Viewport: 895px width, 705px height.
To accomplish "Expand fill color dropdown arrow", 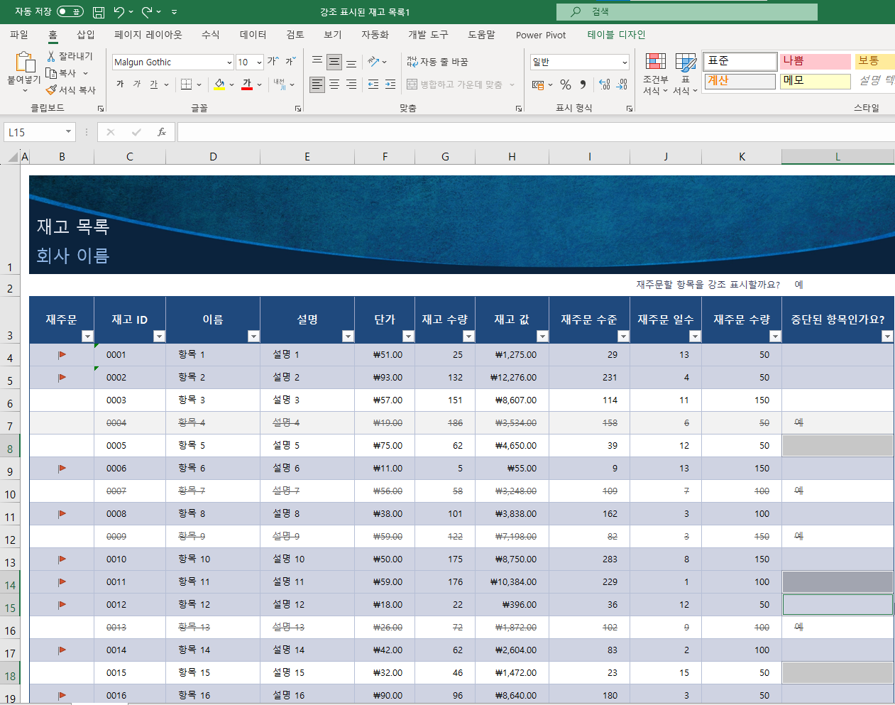I will pos(231,84).
